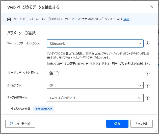The width and height of the screenshot is (159, 134).
Task: Click the パラメーターの選択 heading text
Action: (21, 33)
